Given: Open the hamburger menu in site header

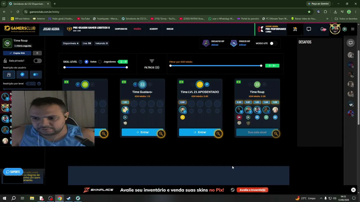Looking at the screenshot, I should click(x=353, y=29).
